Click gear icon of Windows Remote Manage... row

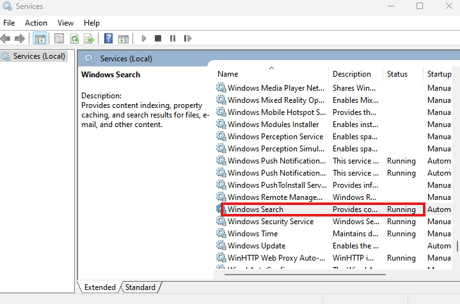click(x=221, y=197)
